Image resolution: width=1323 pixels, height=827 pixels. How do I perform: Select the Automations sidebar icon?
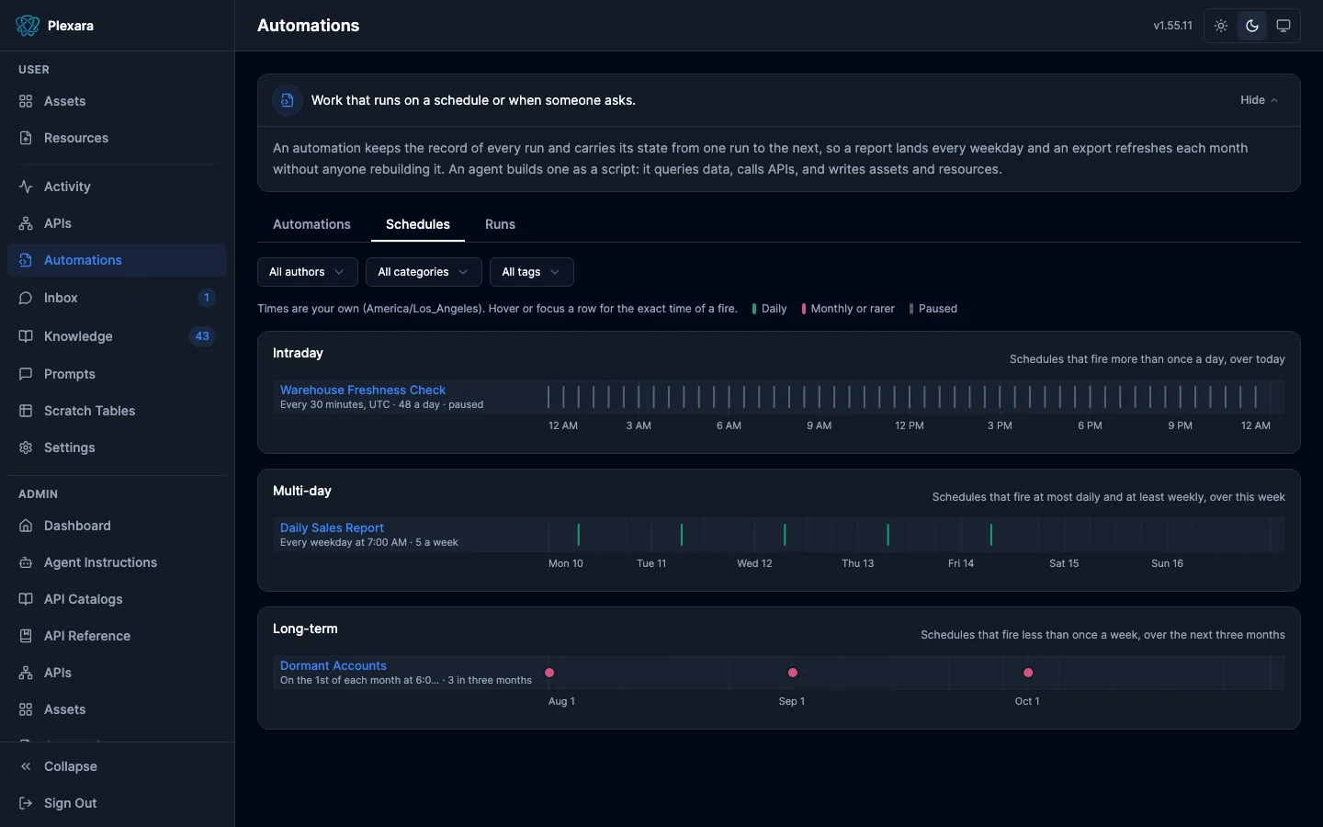pos(26,260)
